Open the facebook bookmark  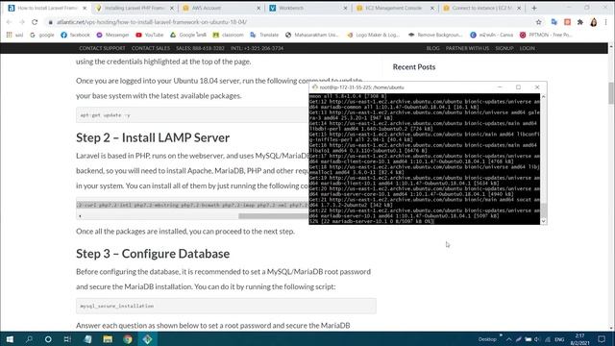75,35
